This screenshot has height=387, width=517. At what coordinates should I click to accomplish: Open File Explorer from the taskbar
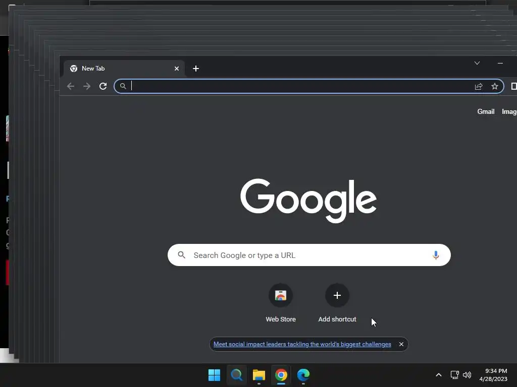click(x=259, y=375)
